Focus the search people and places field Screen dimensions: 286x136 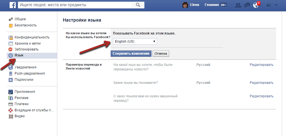(75, 5)
